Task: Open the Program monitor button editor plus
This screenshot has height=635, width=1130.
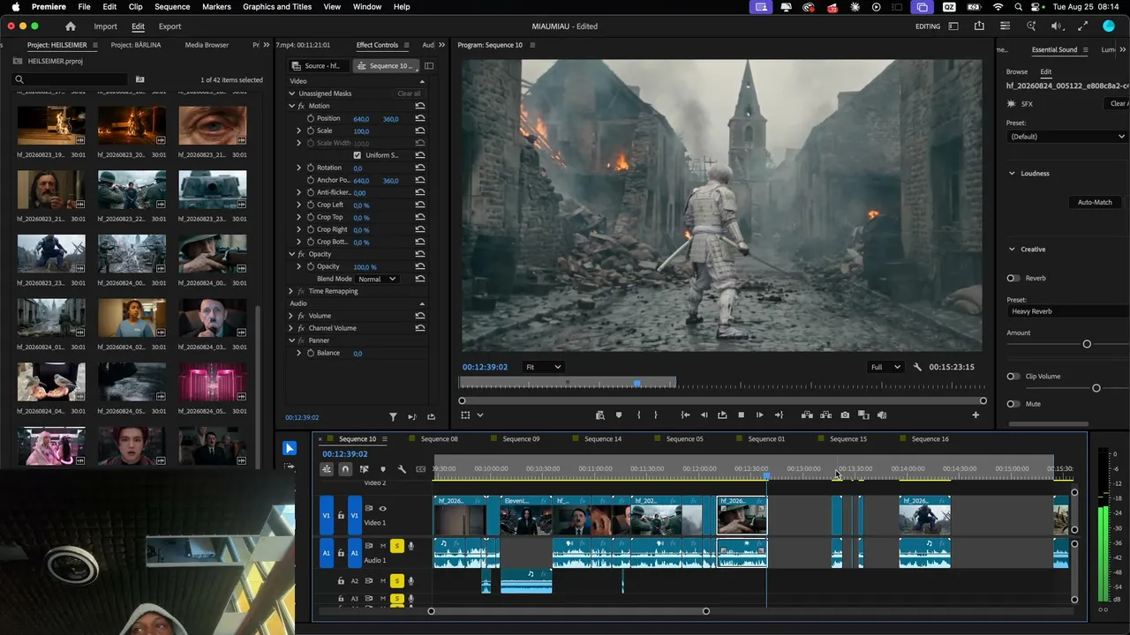Action: [x=976, y=415]
